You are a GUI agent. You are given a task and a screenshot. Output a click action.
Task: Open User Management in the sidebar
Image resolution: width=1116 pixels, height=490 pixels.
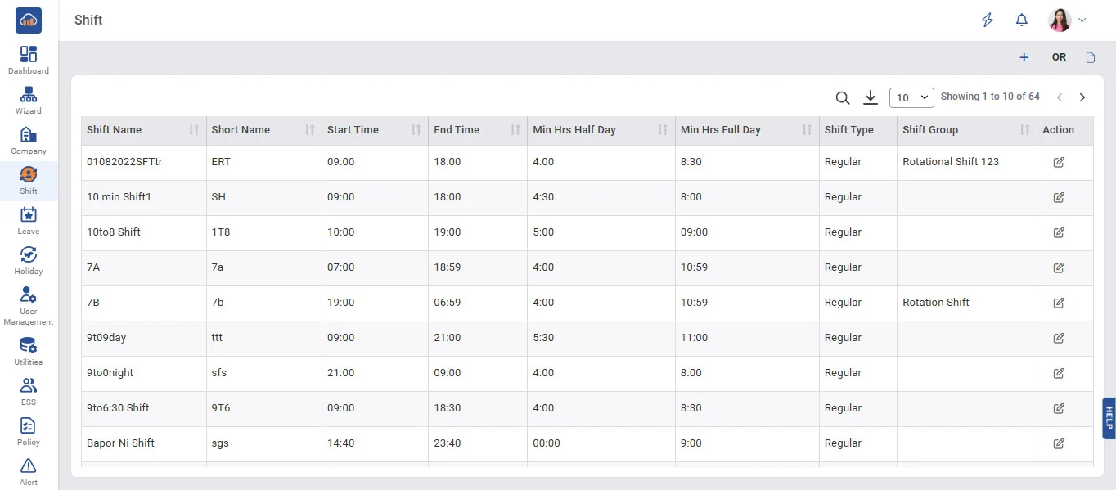(29, 306)
